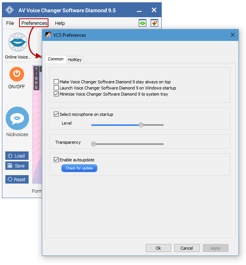Click Cancel in VCS Preferences dialog
Screen dimensions: 246x265
[187, 248]
